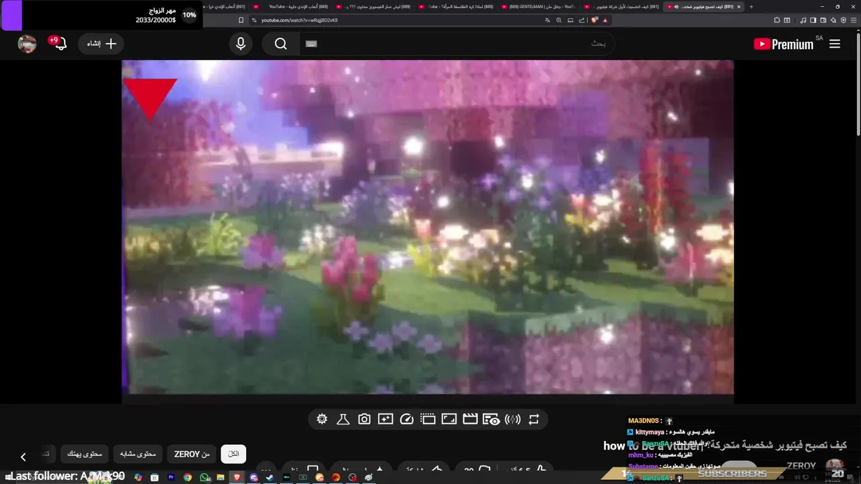Screen dimensions: 861x484
Task: Expand more chips with the left chevron
Action: point(23,457)
